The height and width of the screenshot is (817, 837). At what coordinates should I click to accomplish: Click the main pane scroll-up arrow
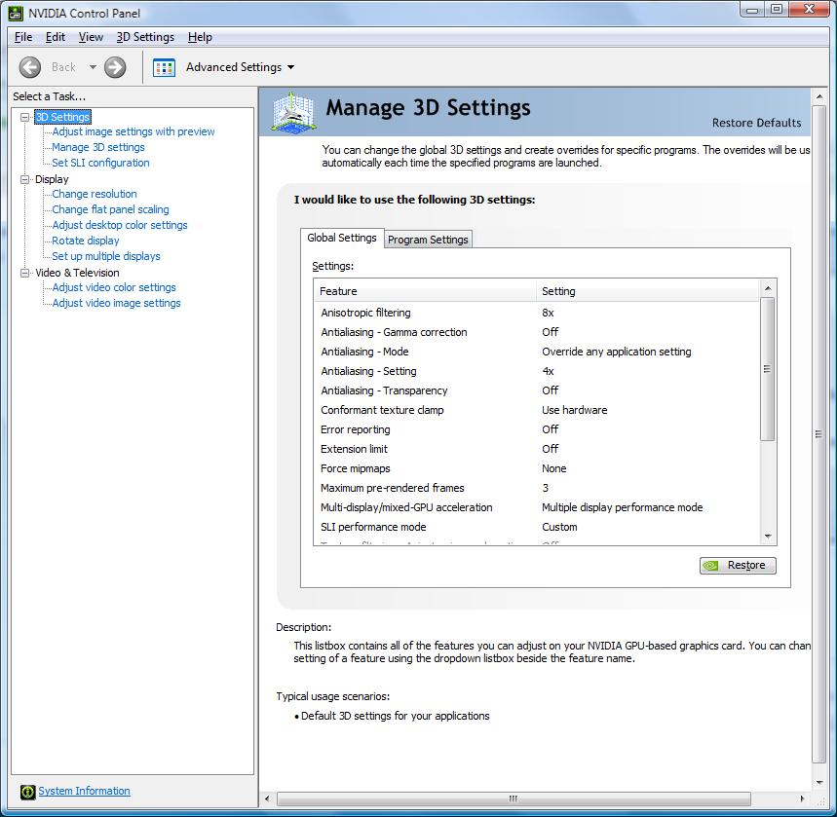point(818,96)
